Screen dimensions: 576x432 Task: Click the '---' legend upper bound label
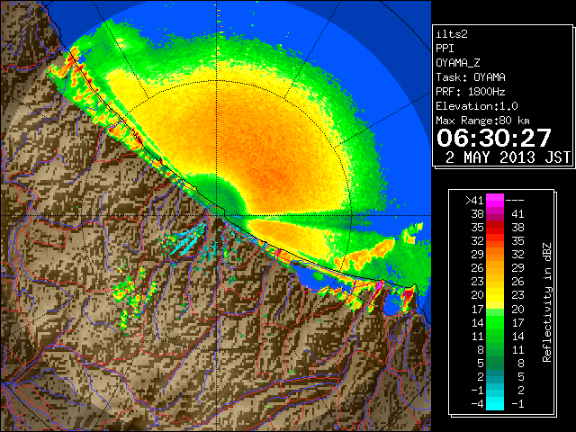pos(515,201)
